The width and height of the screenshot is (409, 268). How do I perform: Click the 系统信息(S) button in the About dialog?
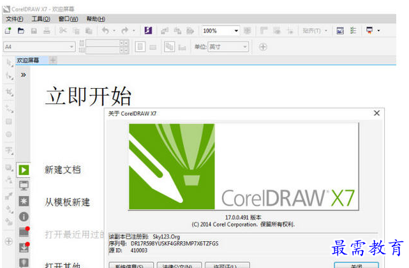coord(131,265)
